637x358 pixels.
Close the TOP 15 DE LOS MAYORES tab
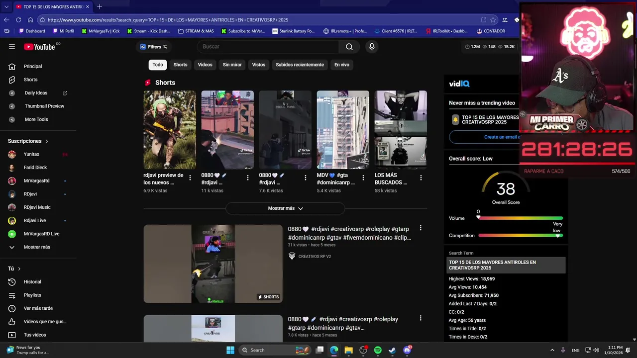pos(88,7)
